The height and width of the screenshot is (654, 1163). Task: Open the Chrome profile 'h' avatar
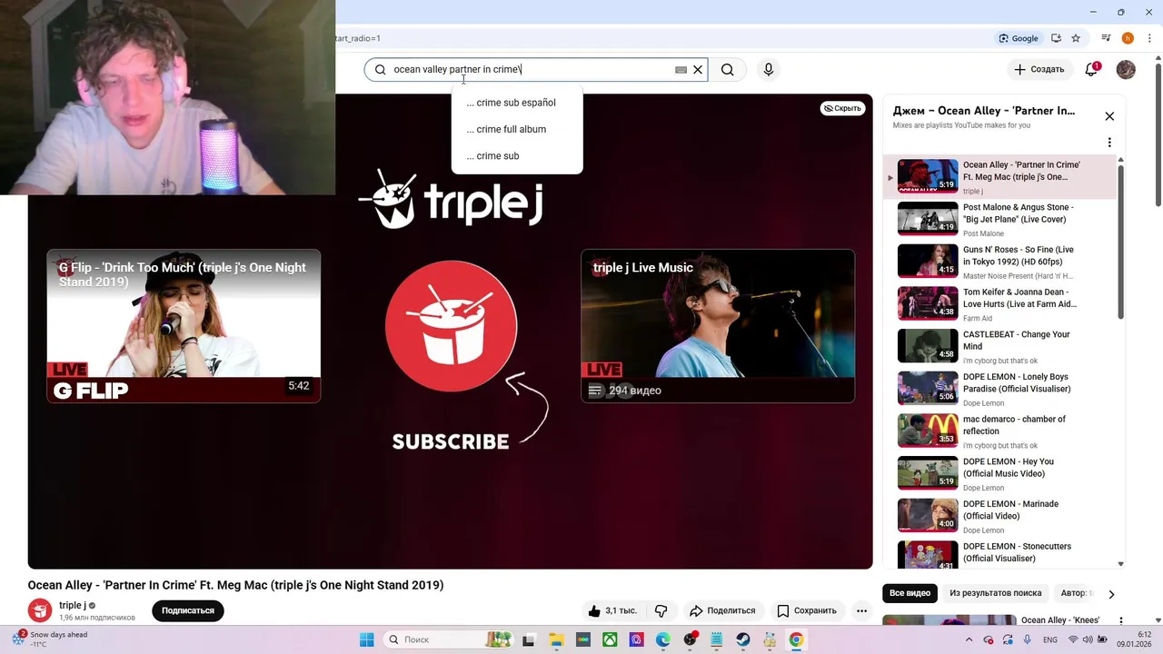click(1128, 38)
